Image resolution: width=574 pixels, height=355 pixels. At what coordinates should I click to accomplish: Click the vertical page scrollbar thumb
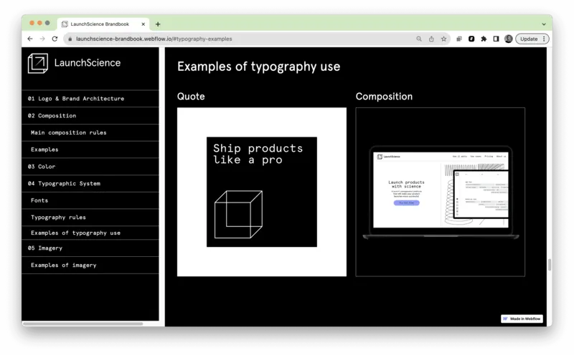[550, 264]
